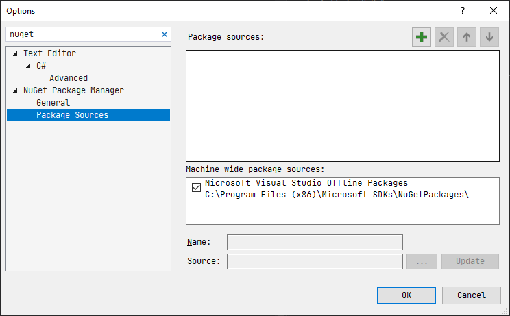Collapse the Text Editor tree node
The height and width of the screenshot is (316, 510).
pos(15,53)
